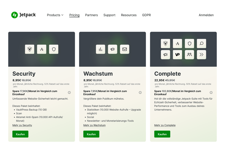The image size is (225, 144).
Task: Buy the Wachstum plan with Kaufen
Action: (x=91, y=134)
